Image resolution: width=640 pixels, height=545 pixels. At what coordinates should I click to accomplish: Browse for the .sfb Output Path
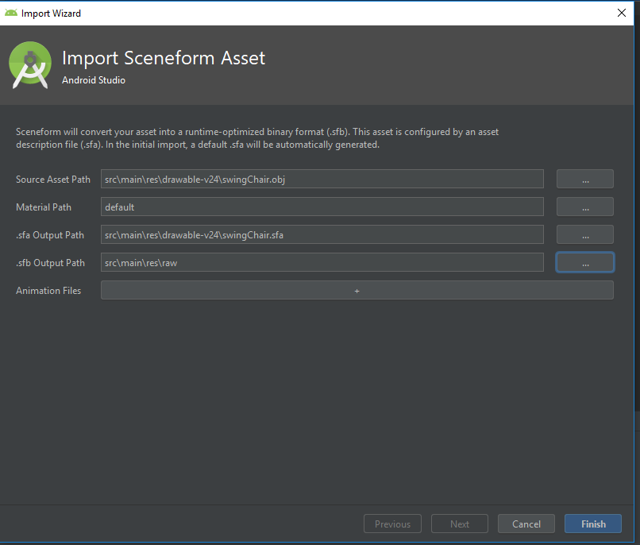pyautogui.click(x=585, y=262)
